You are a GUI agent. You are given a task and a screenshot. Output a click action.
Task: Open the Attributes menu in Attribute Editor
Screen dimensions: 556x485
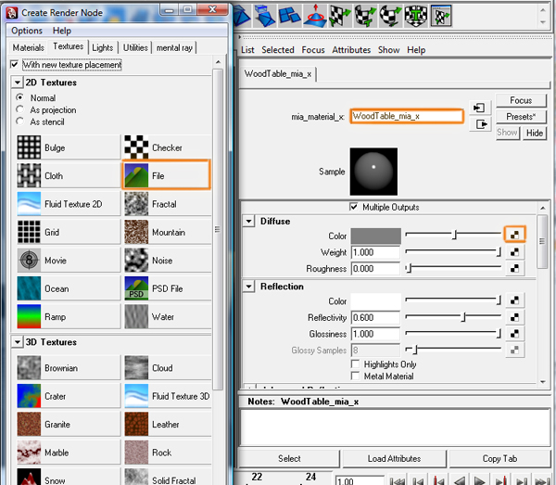tap(351, 50)
